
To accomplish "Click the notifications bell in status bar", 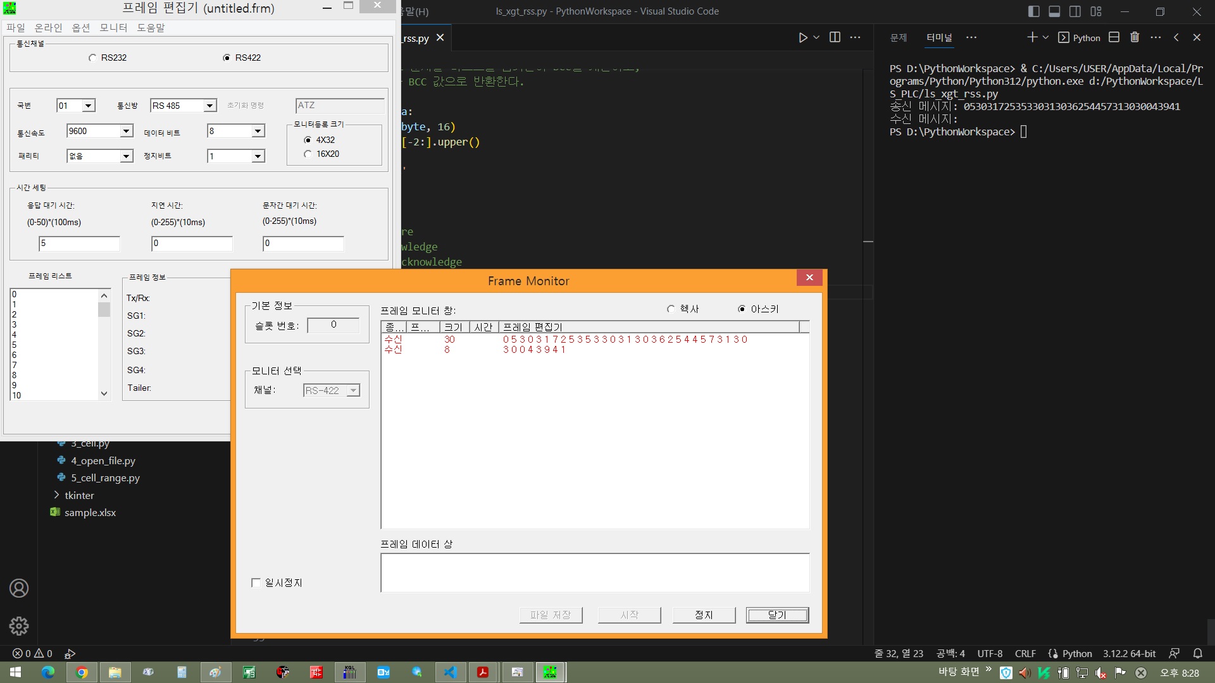I will 1197,653.
